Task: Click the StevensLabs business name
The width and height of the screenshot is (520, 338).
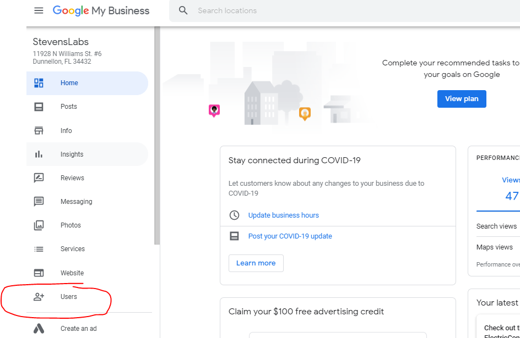Action: tap(61, 42)
